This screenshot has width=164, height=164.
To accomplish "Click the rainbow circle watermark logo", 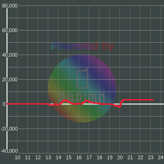I will [82, 89].
